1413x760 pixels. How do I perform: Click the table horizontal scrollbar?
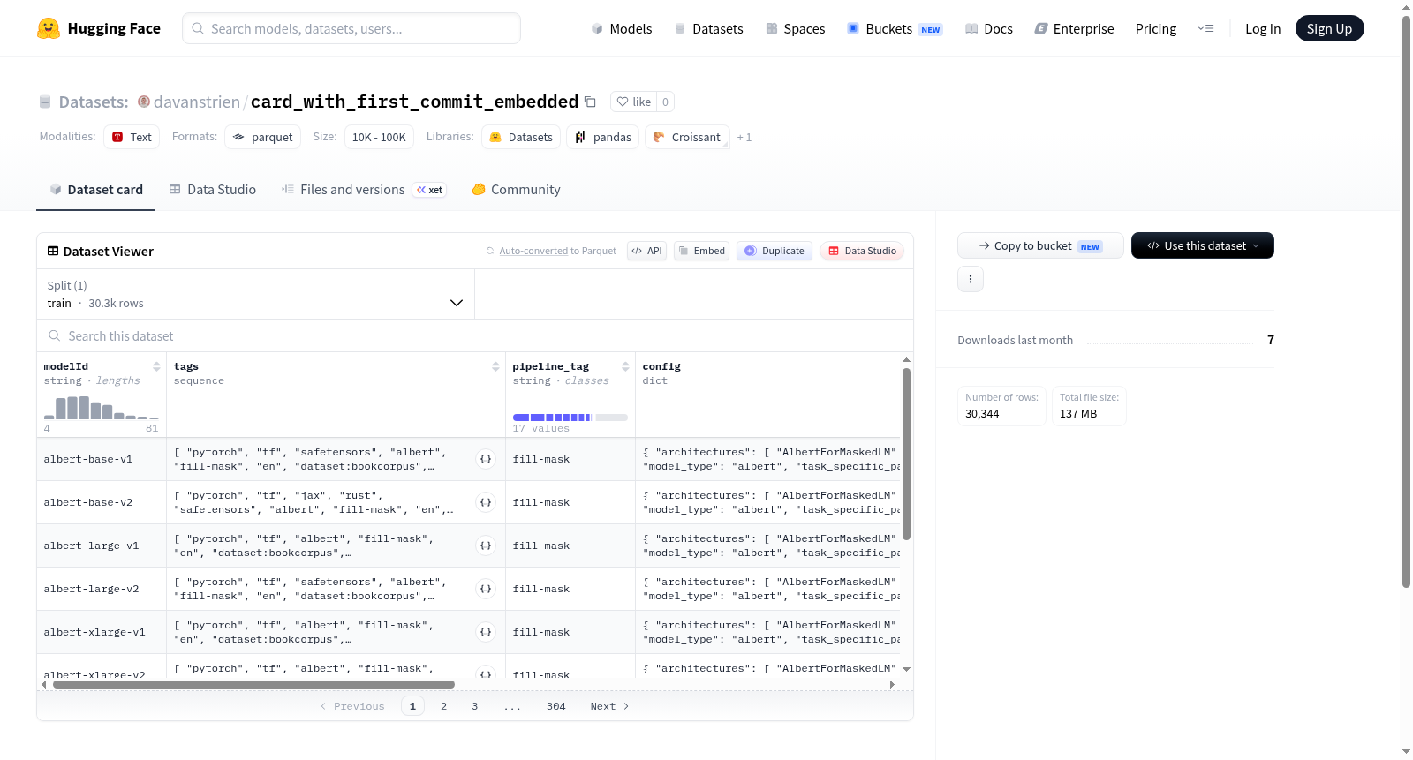[x=253, y=684]
